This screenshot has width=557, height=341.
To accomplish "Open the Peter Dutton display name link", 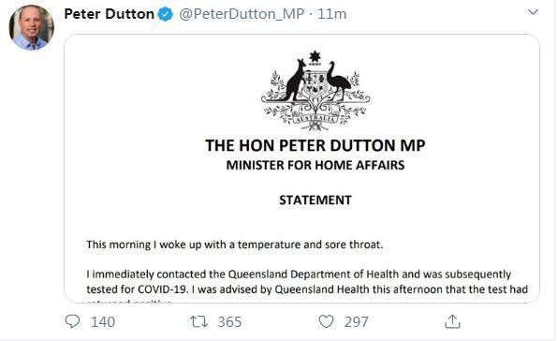I will 109,14.
